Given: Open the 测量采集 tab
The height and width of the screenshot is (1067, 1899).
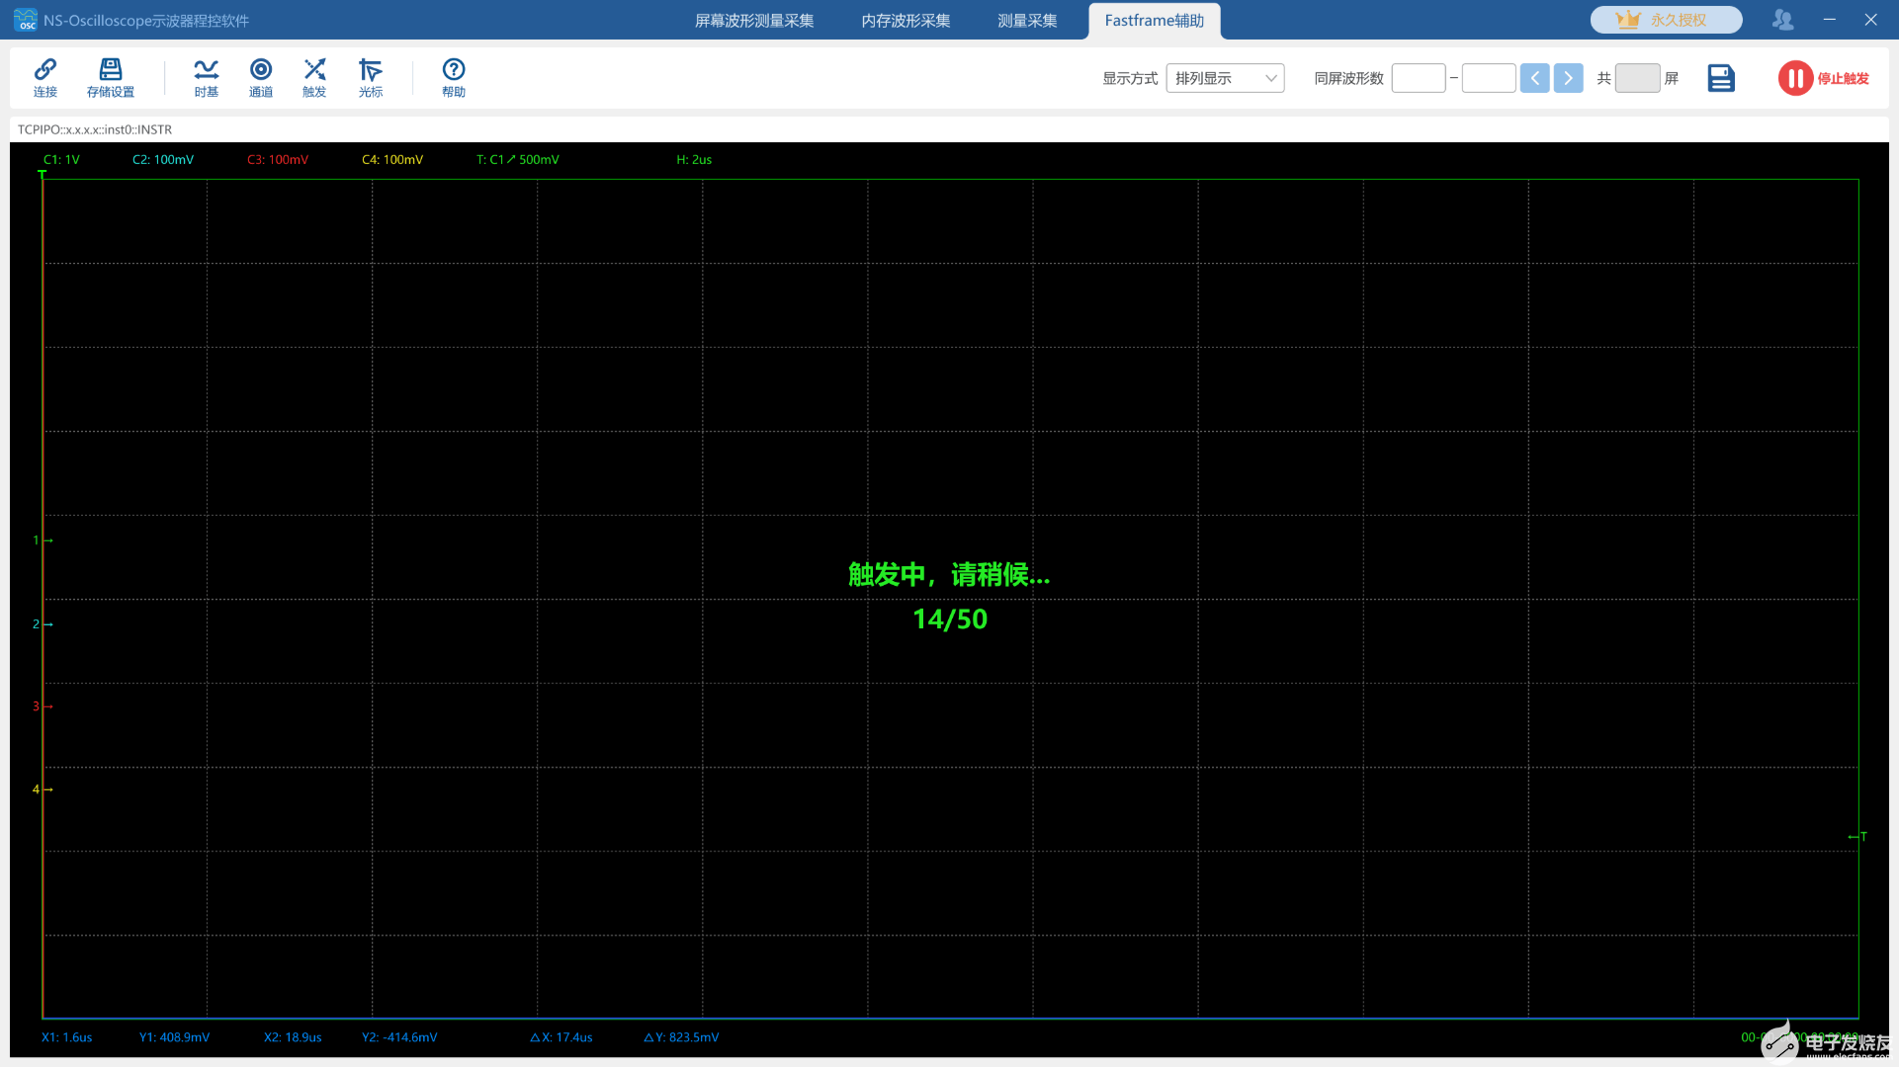Looking at the screenshot, I should coord(1027,21).
